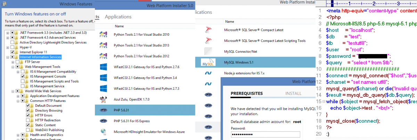The width and height of the screenshot is (417, 140).
Task: Click the PHP 5.6.31 For IIS Express icon
Action: (x=103, y=121)
